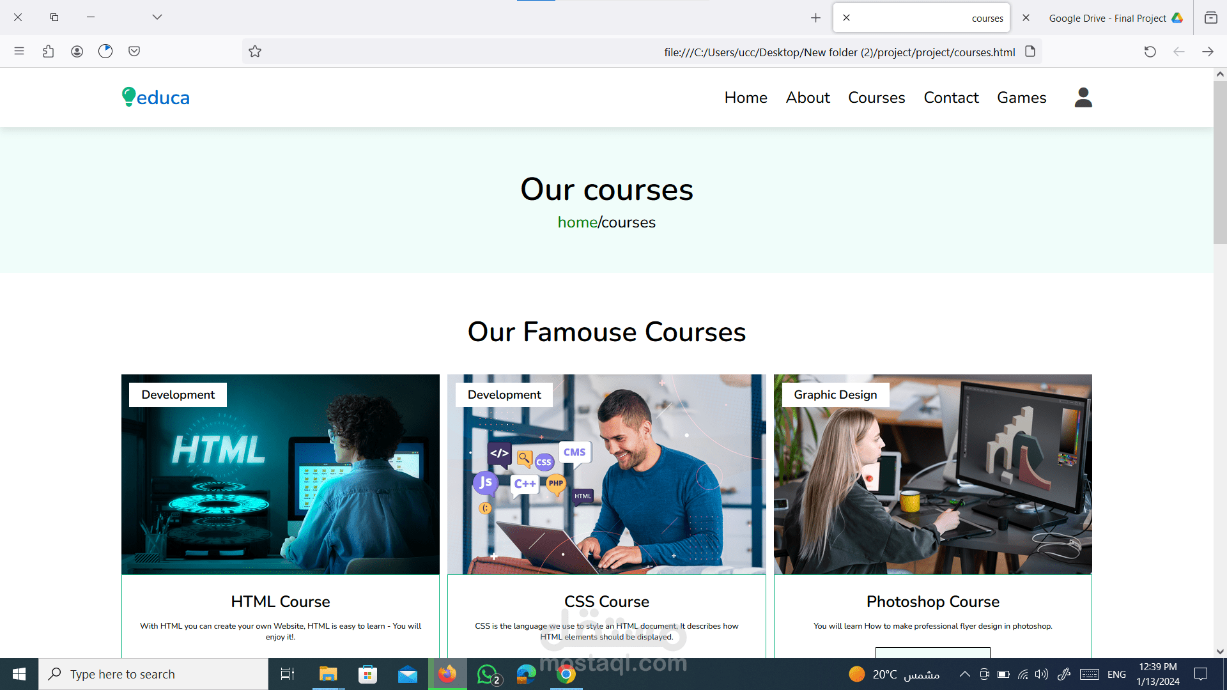Open the Firefox hamburger application menu
Screen dimensions: 1227x690
tap(19, 51)
